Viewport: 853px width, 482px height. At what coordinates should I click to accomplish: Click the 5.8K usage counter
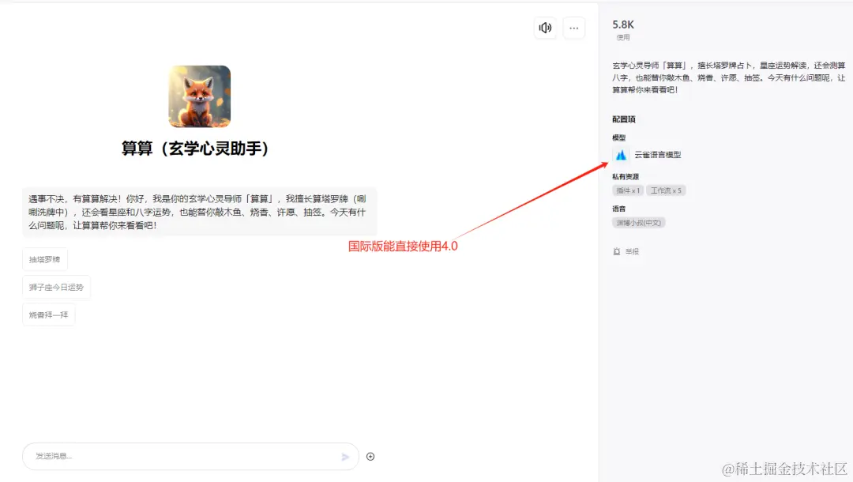point(623,24)
